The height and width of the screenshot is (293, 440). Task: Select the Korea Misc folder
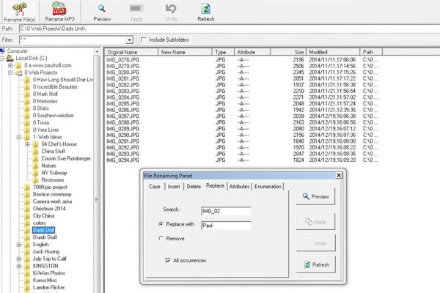45,280
